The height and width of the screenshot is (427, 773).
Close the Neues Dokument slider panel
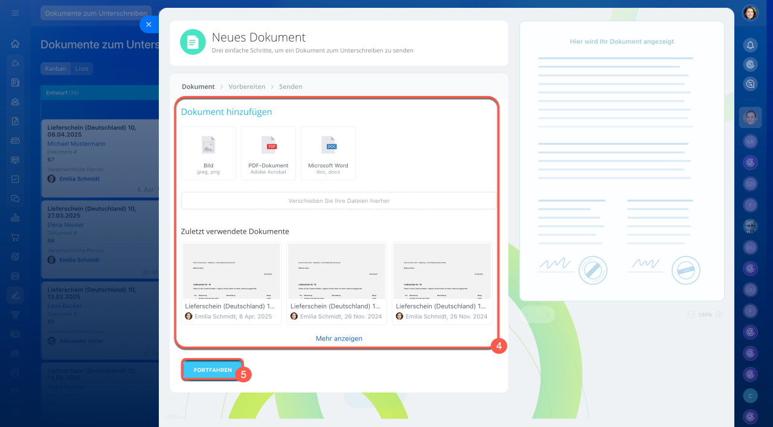[x=149, y=24]
